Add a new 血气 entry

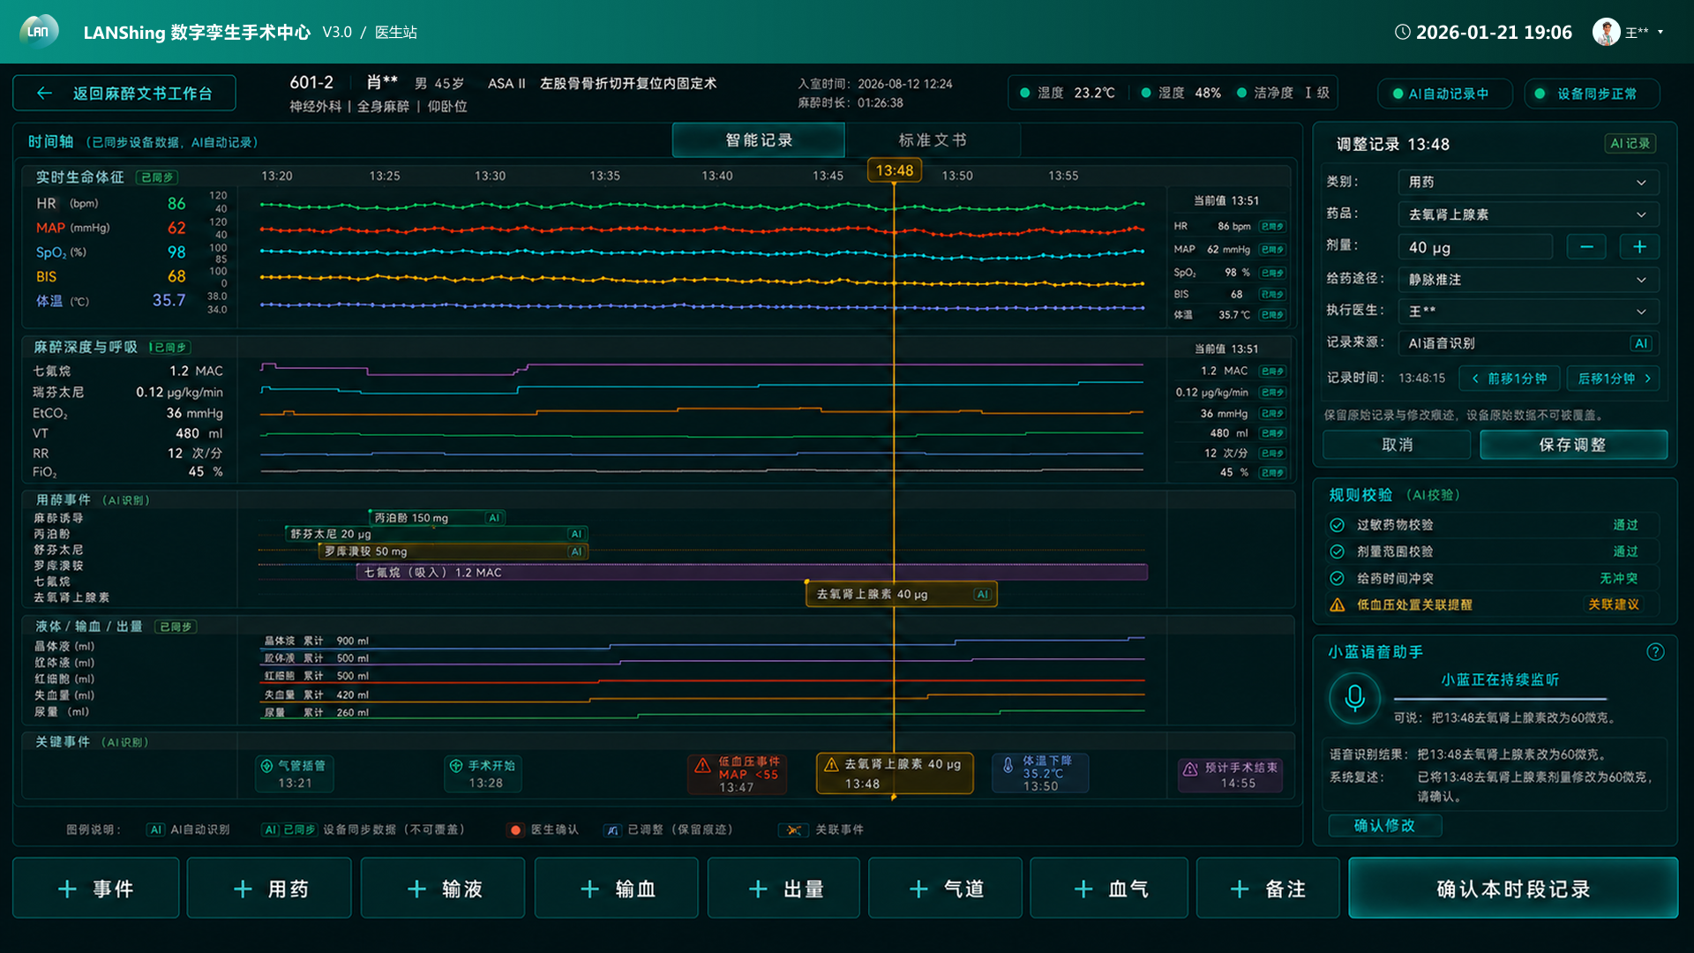[x=1110, y=889]
